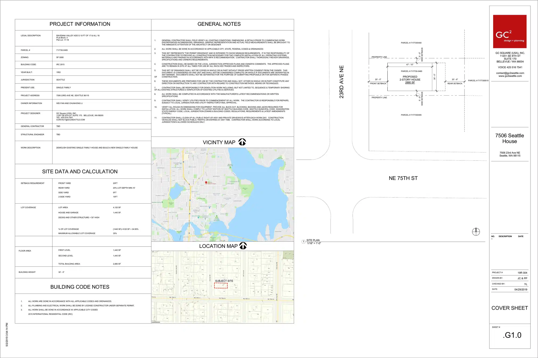The width and height of the screenshot is (538, 358).
Task: Select the IRC 2015 building code value
Action: click(x=60, y=64)
